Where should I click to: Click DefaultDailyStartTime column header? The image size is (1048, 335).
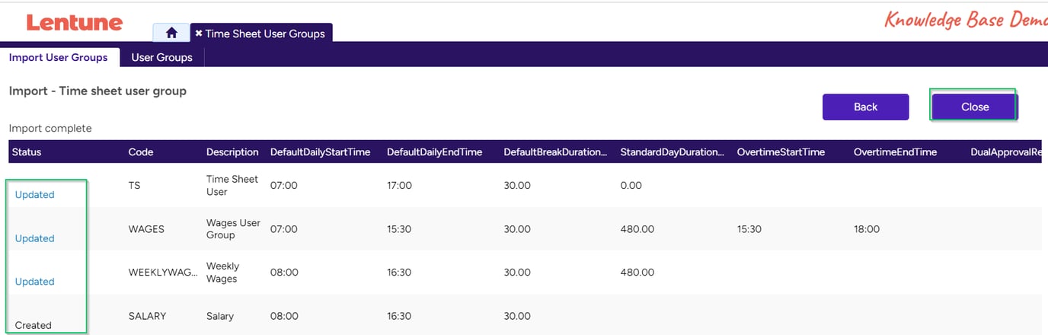coord(321,152)
